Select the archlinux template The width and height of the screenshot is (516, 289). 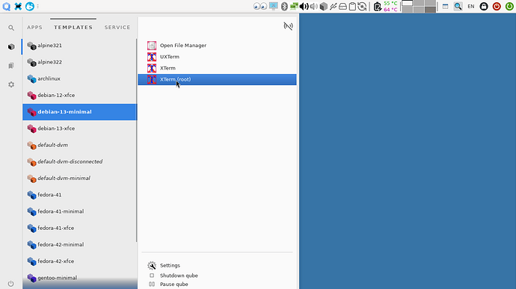coord(79,79)
